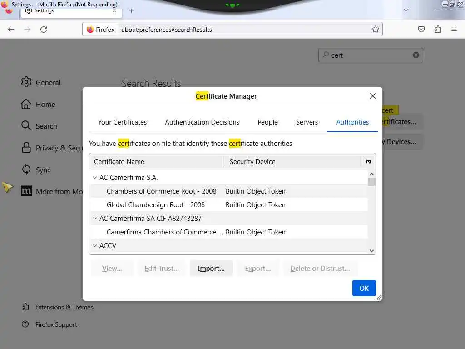
Task: Close the Certificate Manager dialog
Action: (373, 96)
